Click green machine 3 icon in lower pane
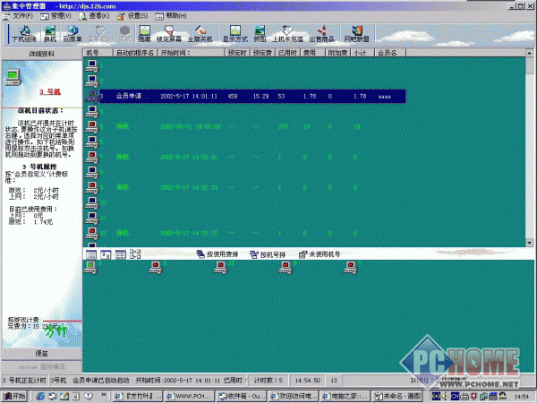Viewport: 537px width, 403px height. [x=90, y=268]
